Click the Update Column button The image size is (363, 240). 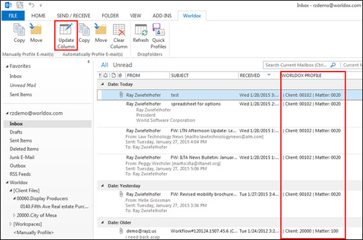click(66, 35)
